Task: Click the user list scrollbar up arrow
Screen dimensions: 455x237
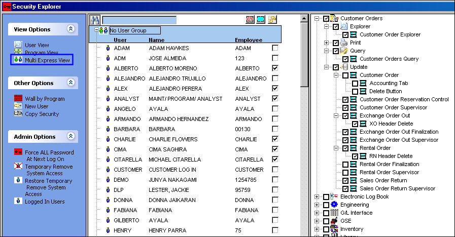Action: (x=304, y=18)
